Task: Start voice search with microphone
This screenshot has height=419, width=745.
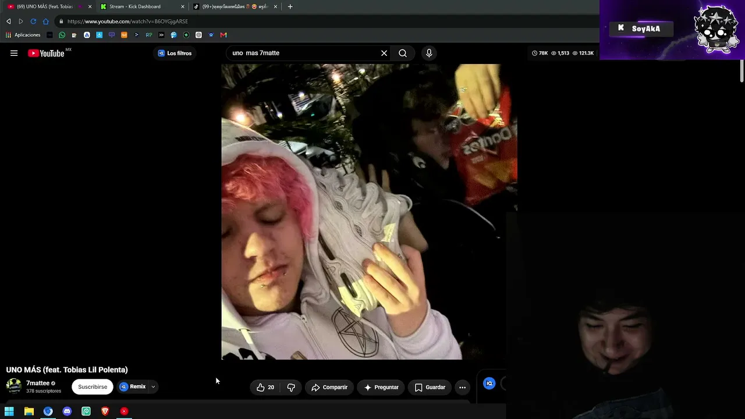Action: [429, 53]
